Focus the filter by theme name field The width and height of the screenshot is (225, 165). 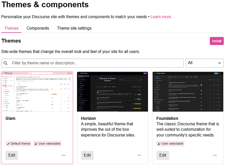point(93,63)
